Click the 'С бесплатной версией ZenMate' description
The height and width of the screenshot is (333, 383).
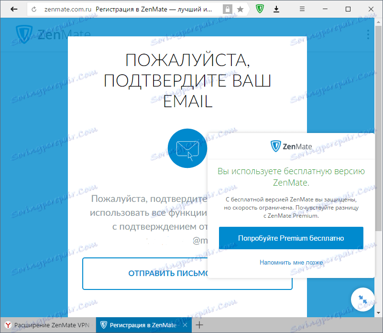click(291, 208)
